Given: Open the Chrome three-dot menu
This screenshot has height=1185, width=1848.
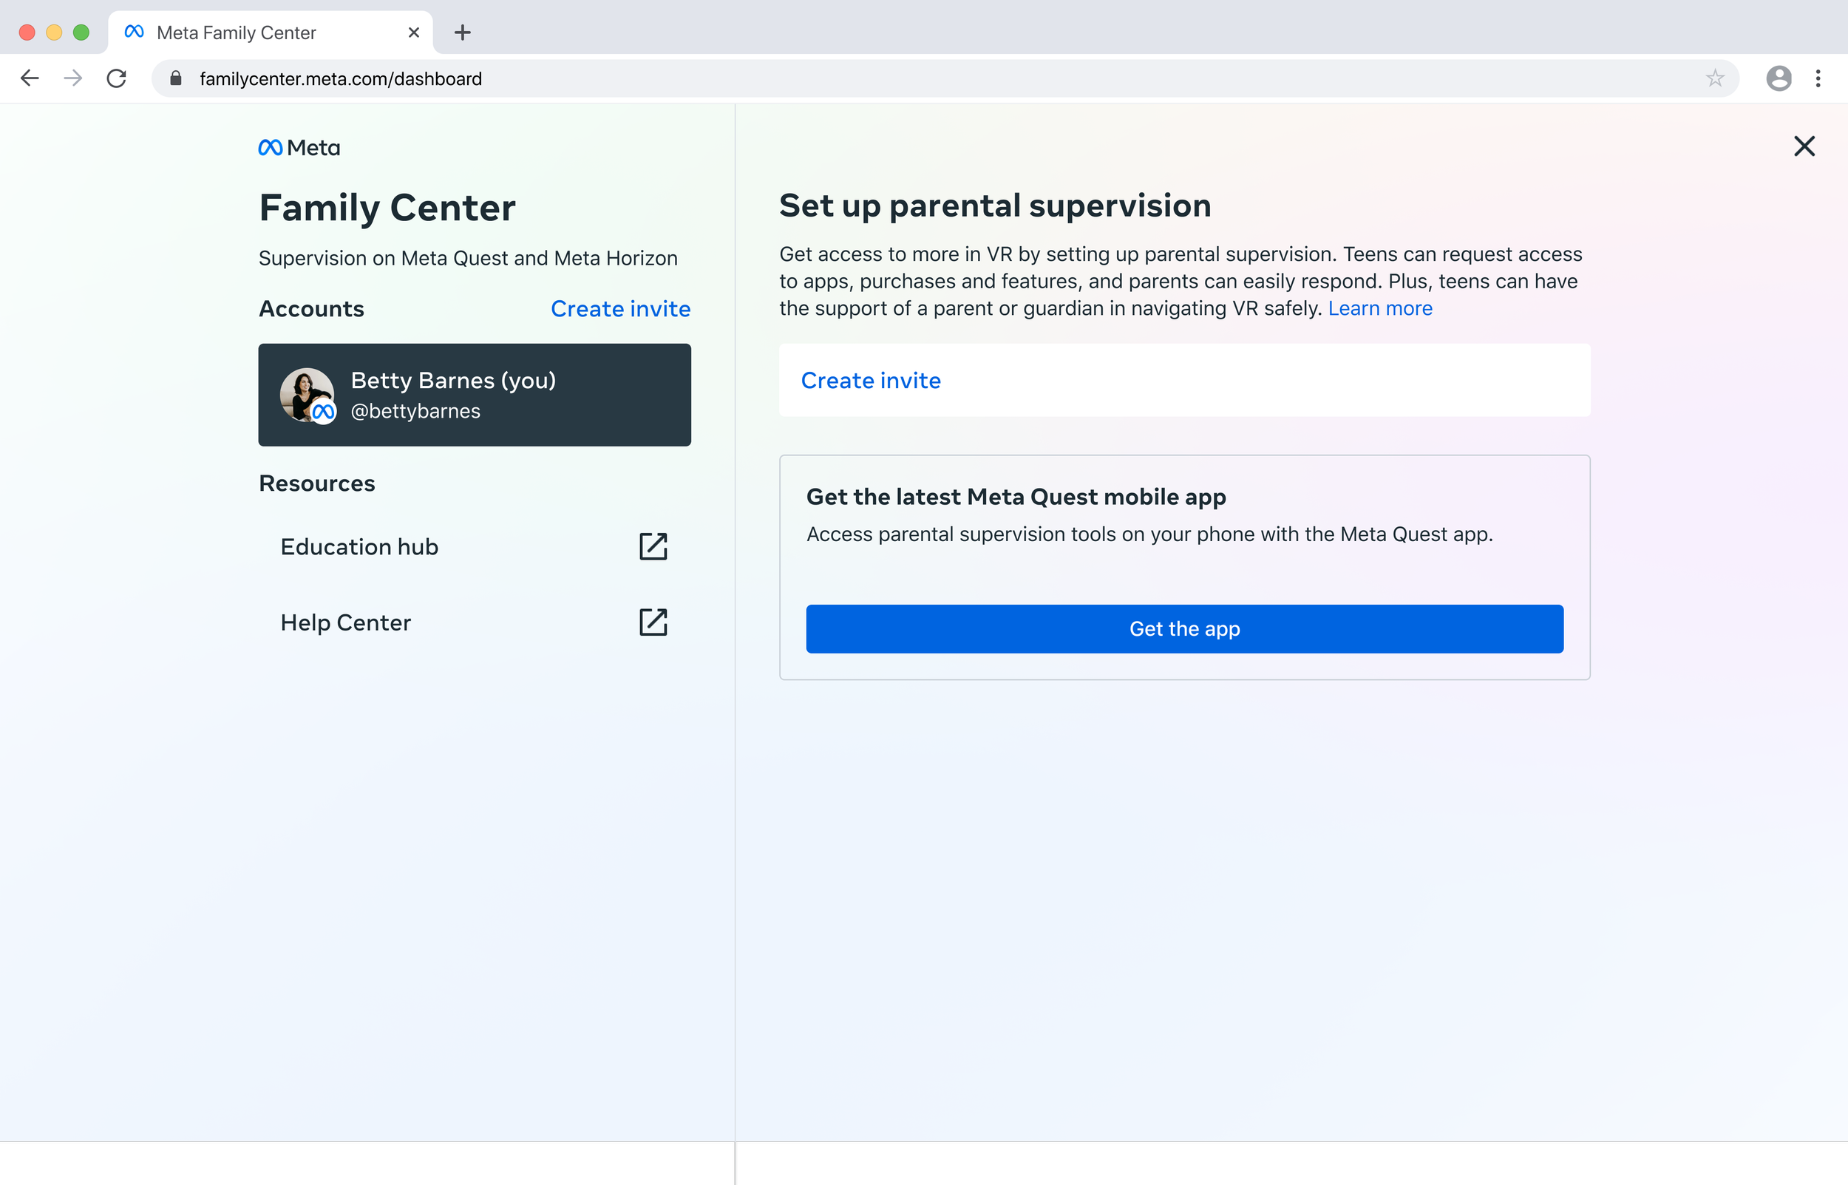Looking at the screenshot, I should pyautogui.click(x=1818, y=78).
